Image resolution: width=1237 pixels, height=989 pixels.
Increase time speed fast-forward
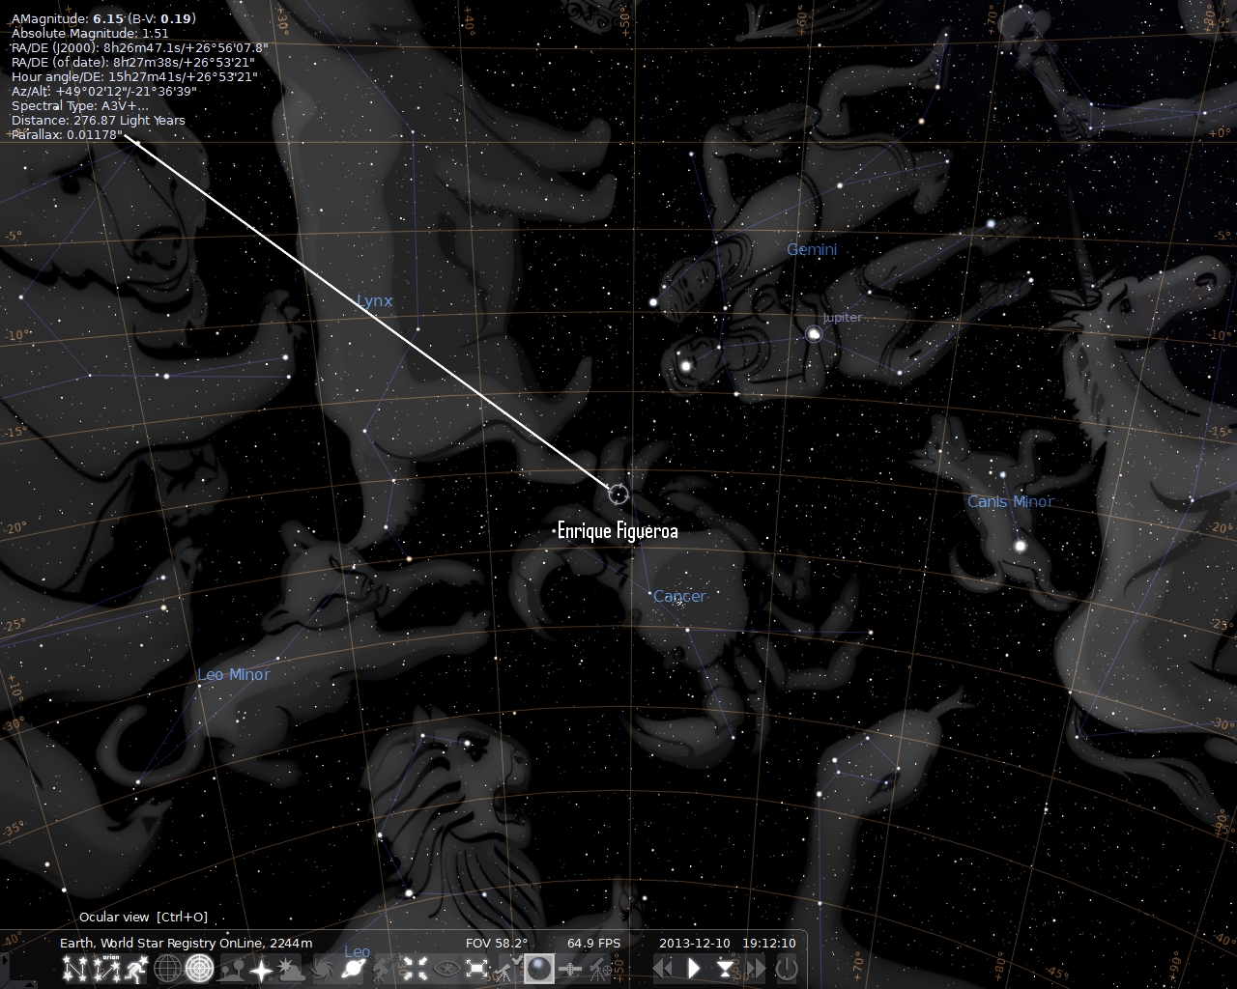[x=755, y=968]
